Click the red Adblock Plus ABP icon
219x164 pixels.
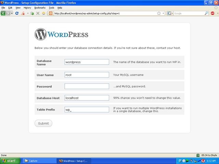tap(212, 13)
